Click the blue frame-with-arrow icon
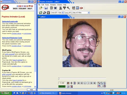The image size is (127, 95). tap(75, 83)
